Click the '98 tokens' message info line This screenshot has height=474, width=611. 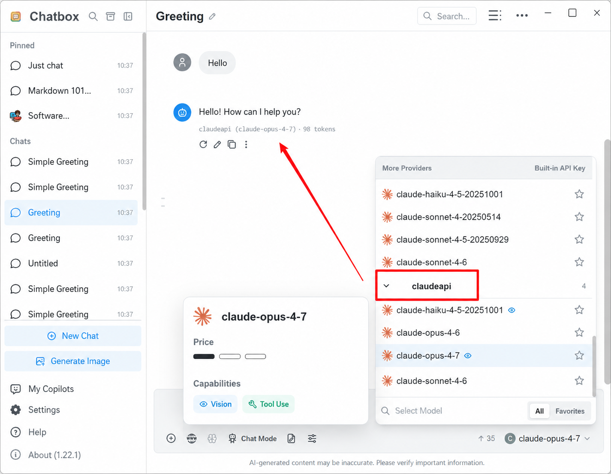pos(267,129)
